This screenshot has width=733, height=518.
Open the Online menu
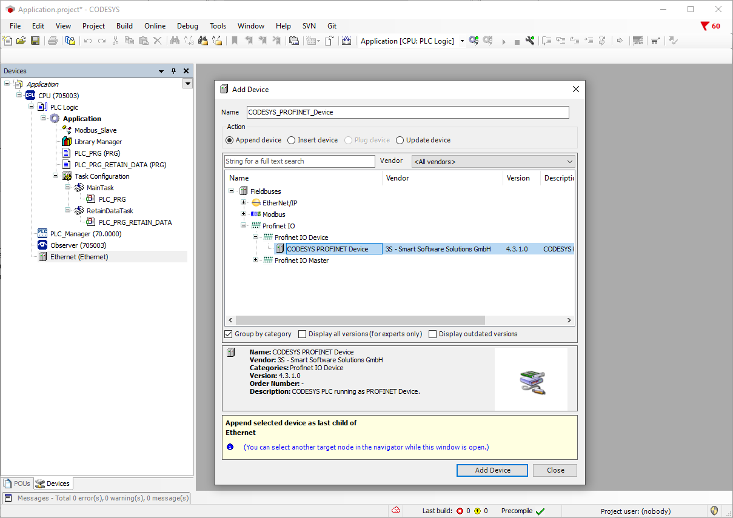[x=155, y=26]
